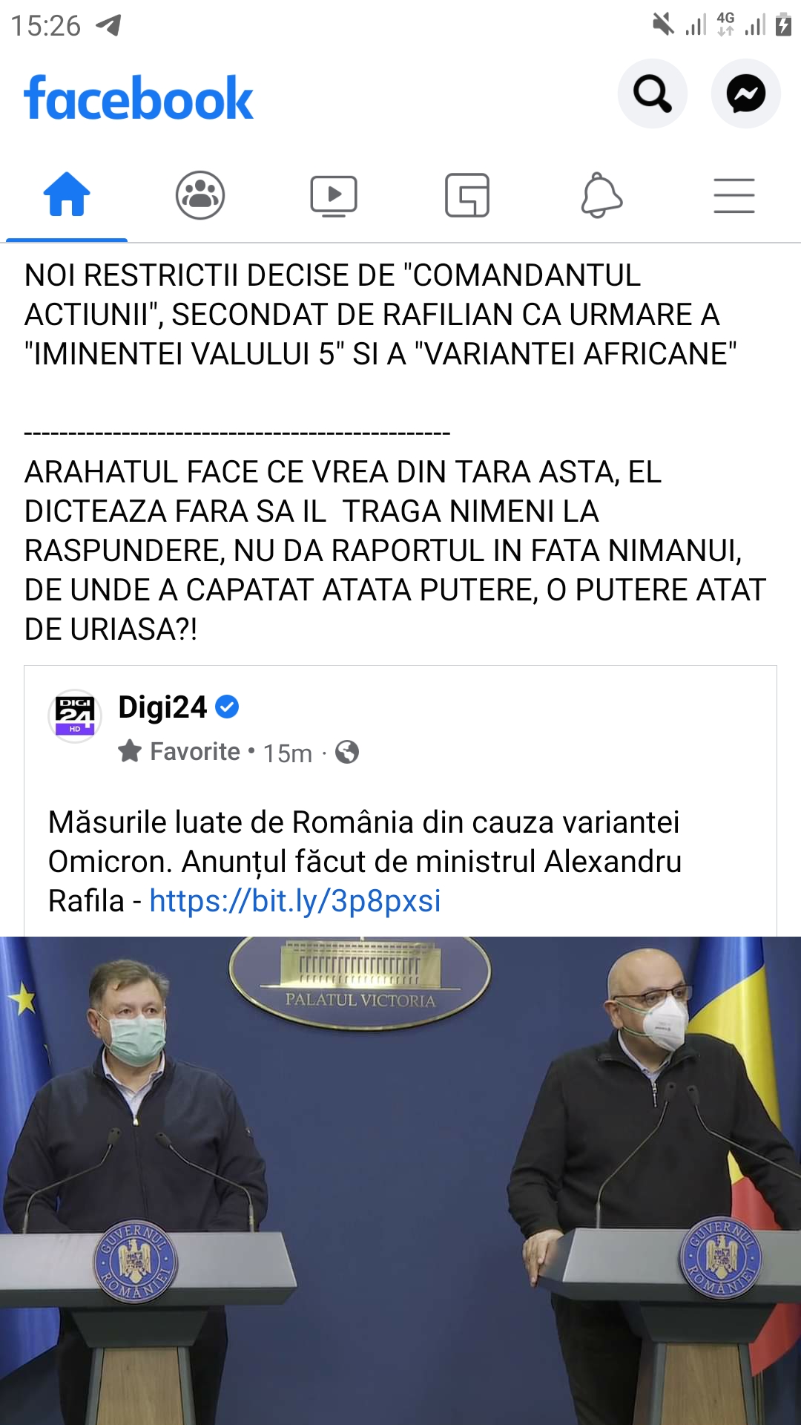This screenshot has height=1425, width=801.
Task: Open Messenger chat icon
Action: 745,94
